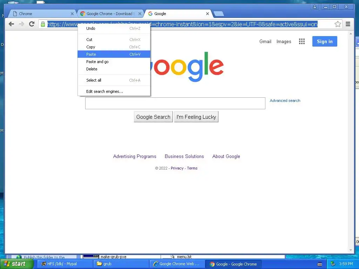Open the Chrome hamburger menu
The height and width of the screenshot is (269, 359).
click(348, 24)
